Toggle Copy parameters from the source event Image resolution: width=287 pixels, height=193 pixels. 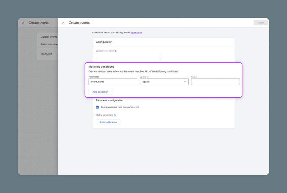pyautogui.click(x=97, y=107)
